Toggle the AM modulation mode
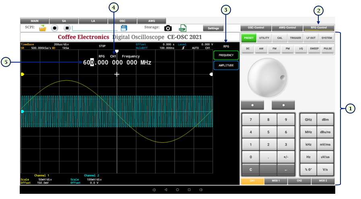The height and width of the screenshot is (199, 361). coord(262,49)
